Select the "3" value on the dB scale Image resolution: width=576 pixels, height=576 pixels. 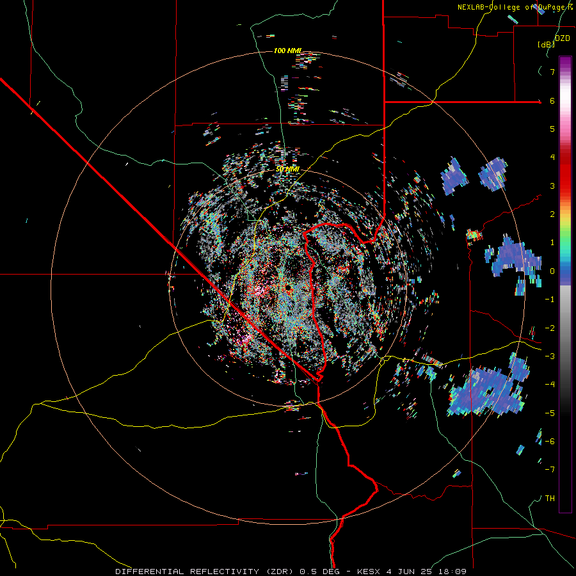pyautogui.click(x=552, y=186)
